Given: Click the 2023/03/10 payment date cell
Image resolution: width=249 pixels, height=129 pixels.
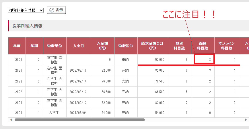Looking at the screenshot, I should click(79, 70).
